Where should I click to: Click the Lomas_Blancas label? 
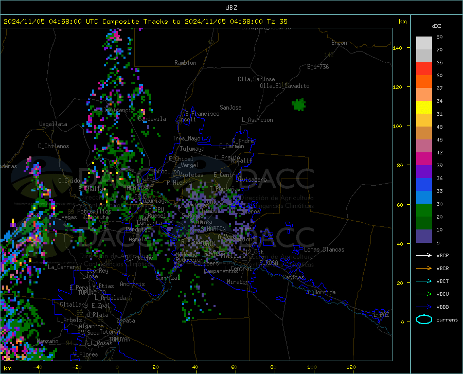coord(324,250)
